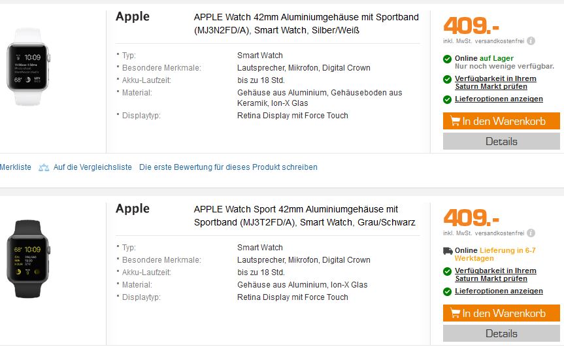564x347 pixels.
Task: Click the Merkliste link
Action: [x=16, y=167]
